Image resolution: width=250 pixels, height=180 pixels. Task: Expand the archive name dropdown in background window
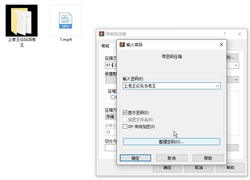[236, 65]
